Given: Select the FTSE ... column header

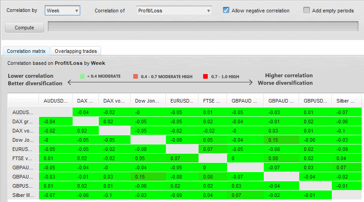Looking at the screenshot, I should 212,101.
